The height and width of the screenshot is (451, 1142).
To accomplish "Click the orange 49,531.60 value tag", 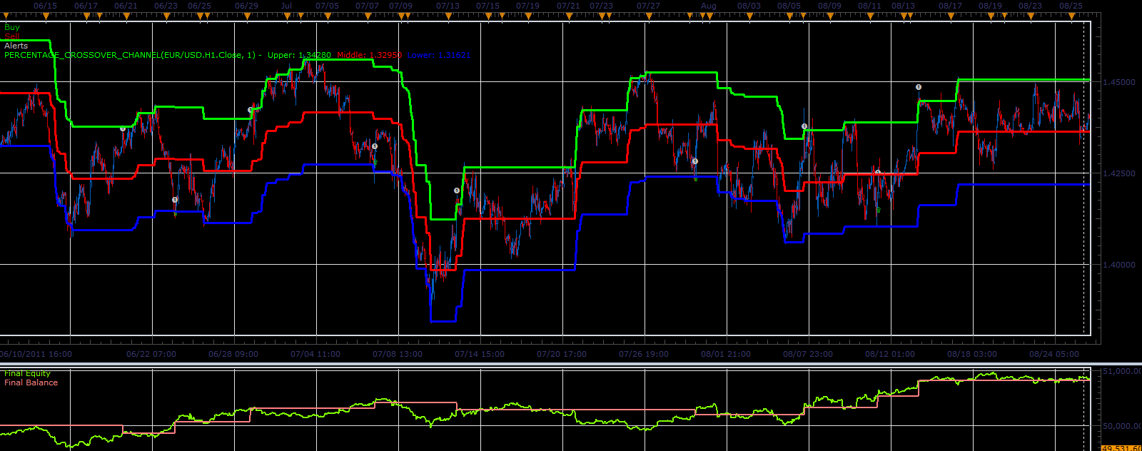I will click(1122, 447).
